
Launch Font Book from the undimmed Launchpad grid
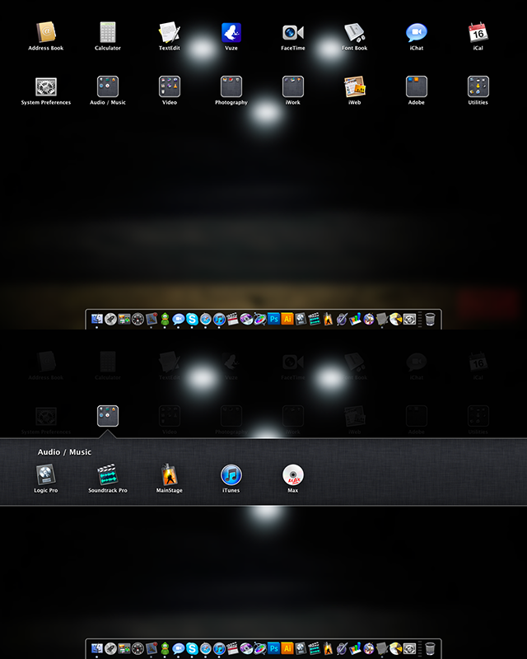coord(355,32)
